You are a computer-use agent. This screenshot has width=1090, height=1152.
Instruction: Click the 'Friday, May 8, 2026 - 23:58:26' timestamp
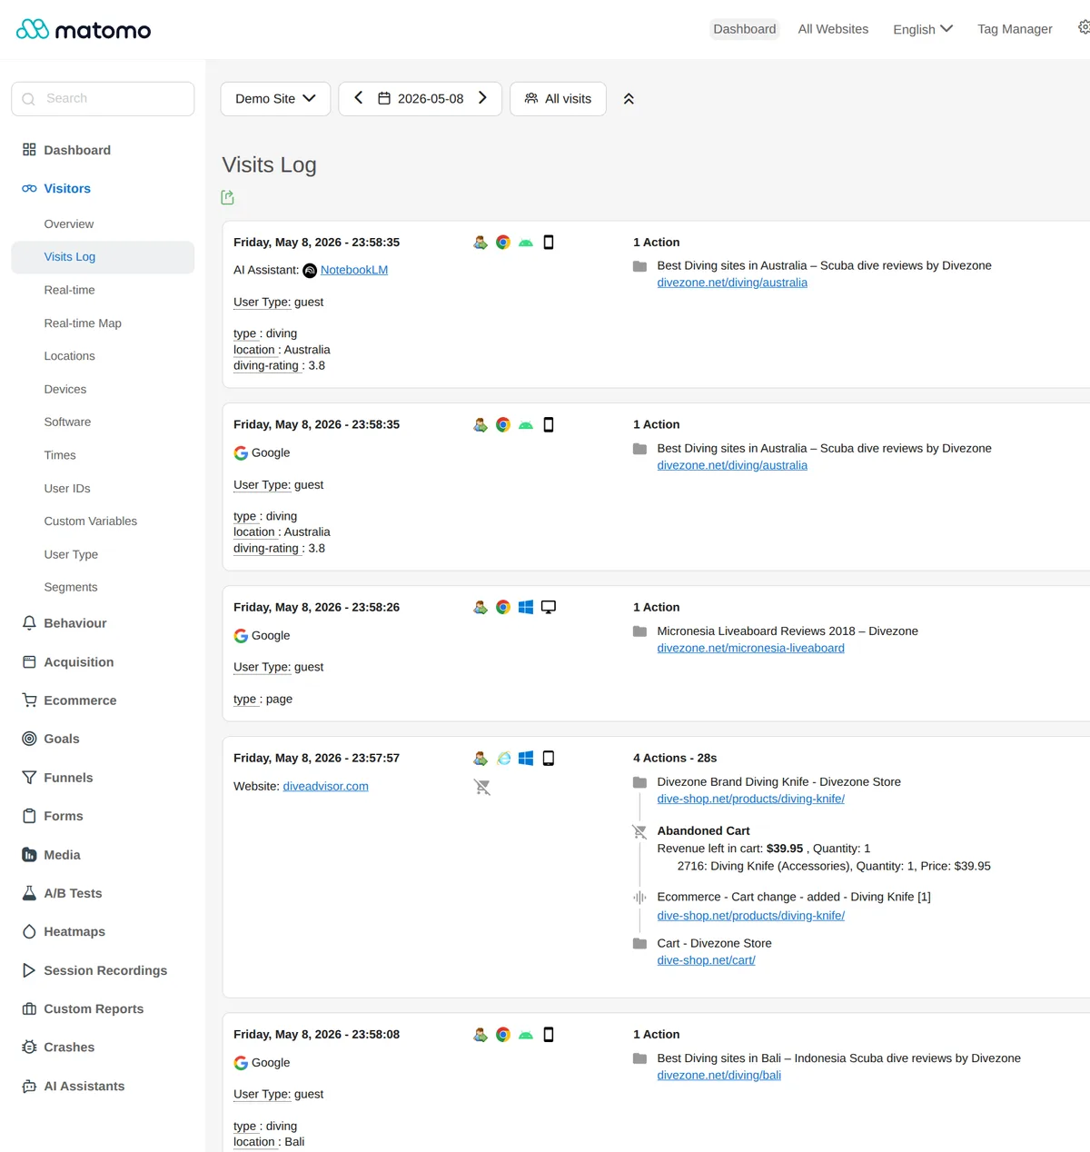click(x=316, y=607)
